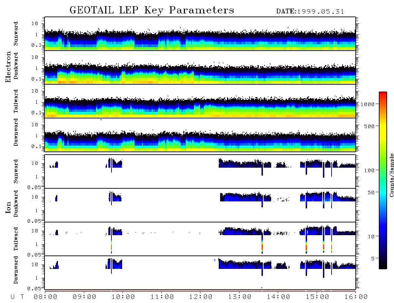Select the Ion 'Sunward' panel label

pyautogui.click(x=16, y=171)
